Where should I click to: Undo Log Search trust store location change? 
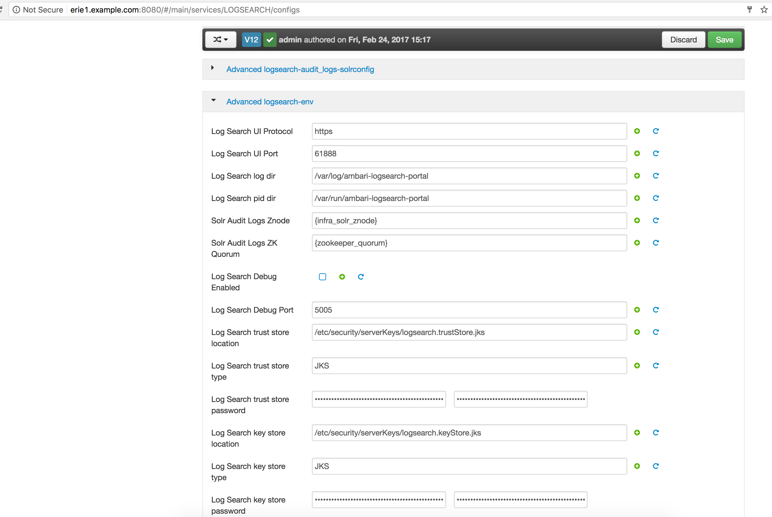tap(656, 332)
